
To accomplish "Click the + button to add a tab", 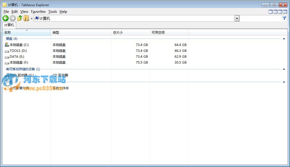I will click(x=31, y=19).
